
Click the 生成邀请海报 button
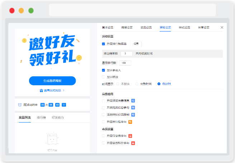pos(52,81)
